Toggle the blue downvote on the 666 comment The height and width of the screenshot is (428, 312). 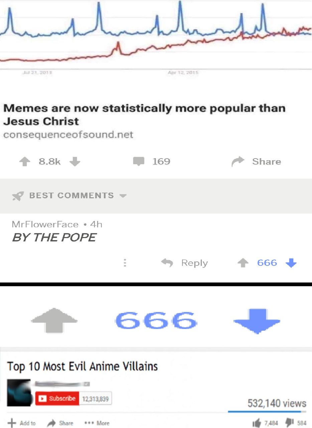tap(291, 263)
